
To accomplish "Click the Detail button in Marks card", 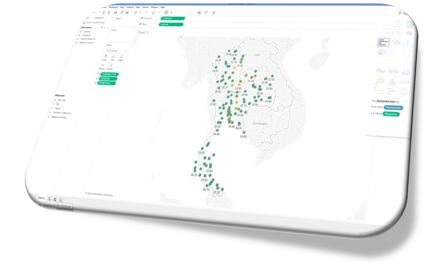I will coord(103,66).
